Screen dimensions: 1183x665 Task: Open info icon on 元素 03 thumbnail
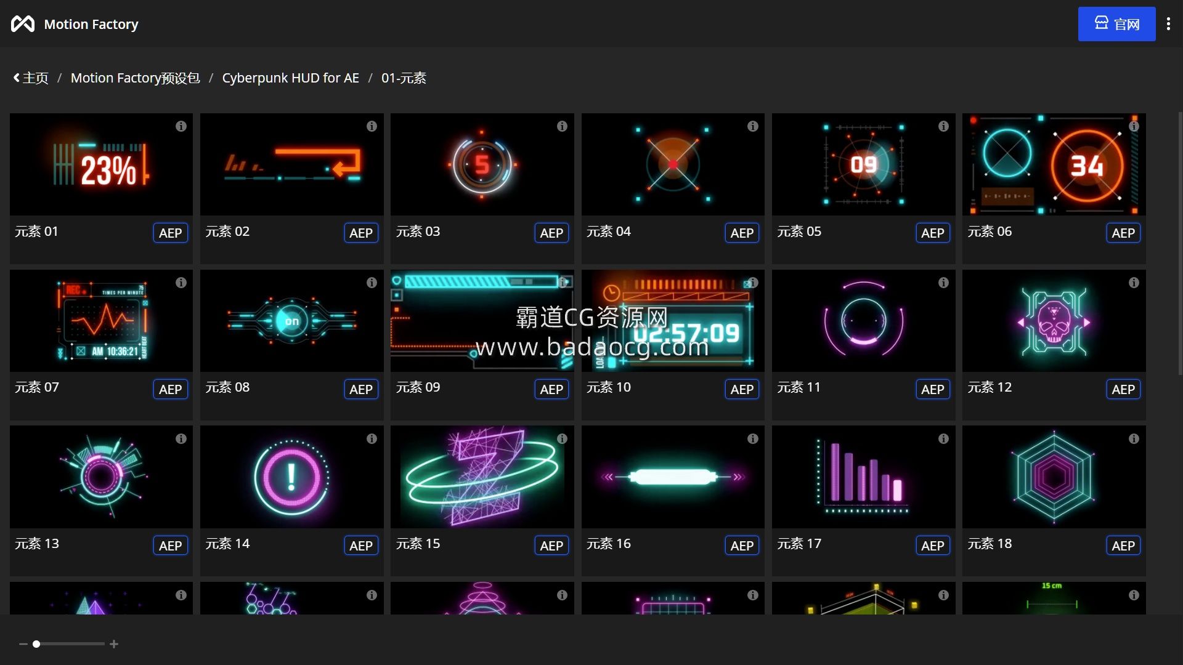point(562,126)
